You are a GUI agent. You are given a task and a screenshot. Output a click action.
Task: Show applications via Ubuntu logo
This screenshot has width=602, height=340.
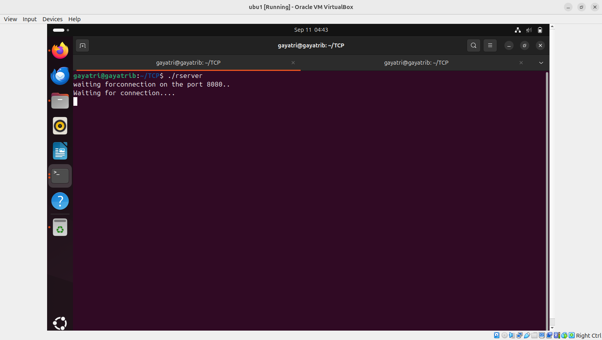tap(60, 323)
